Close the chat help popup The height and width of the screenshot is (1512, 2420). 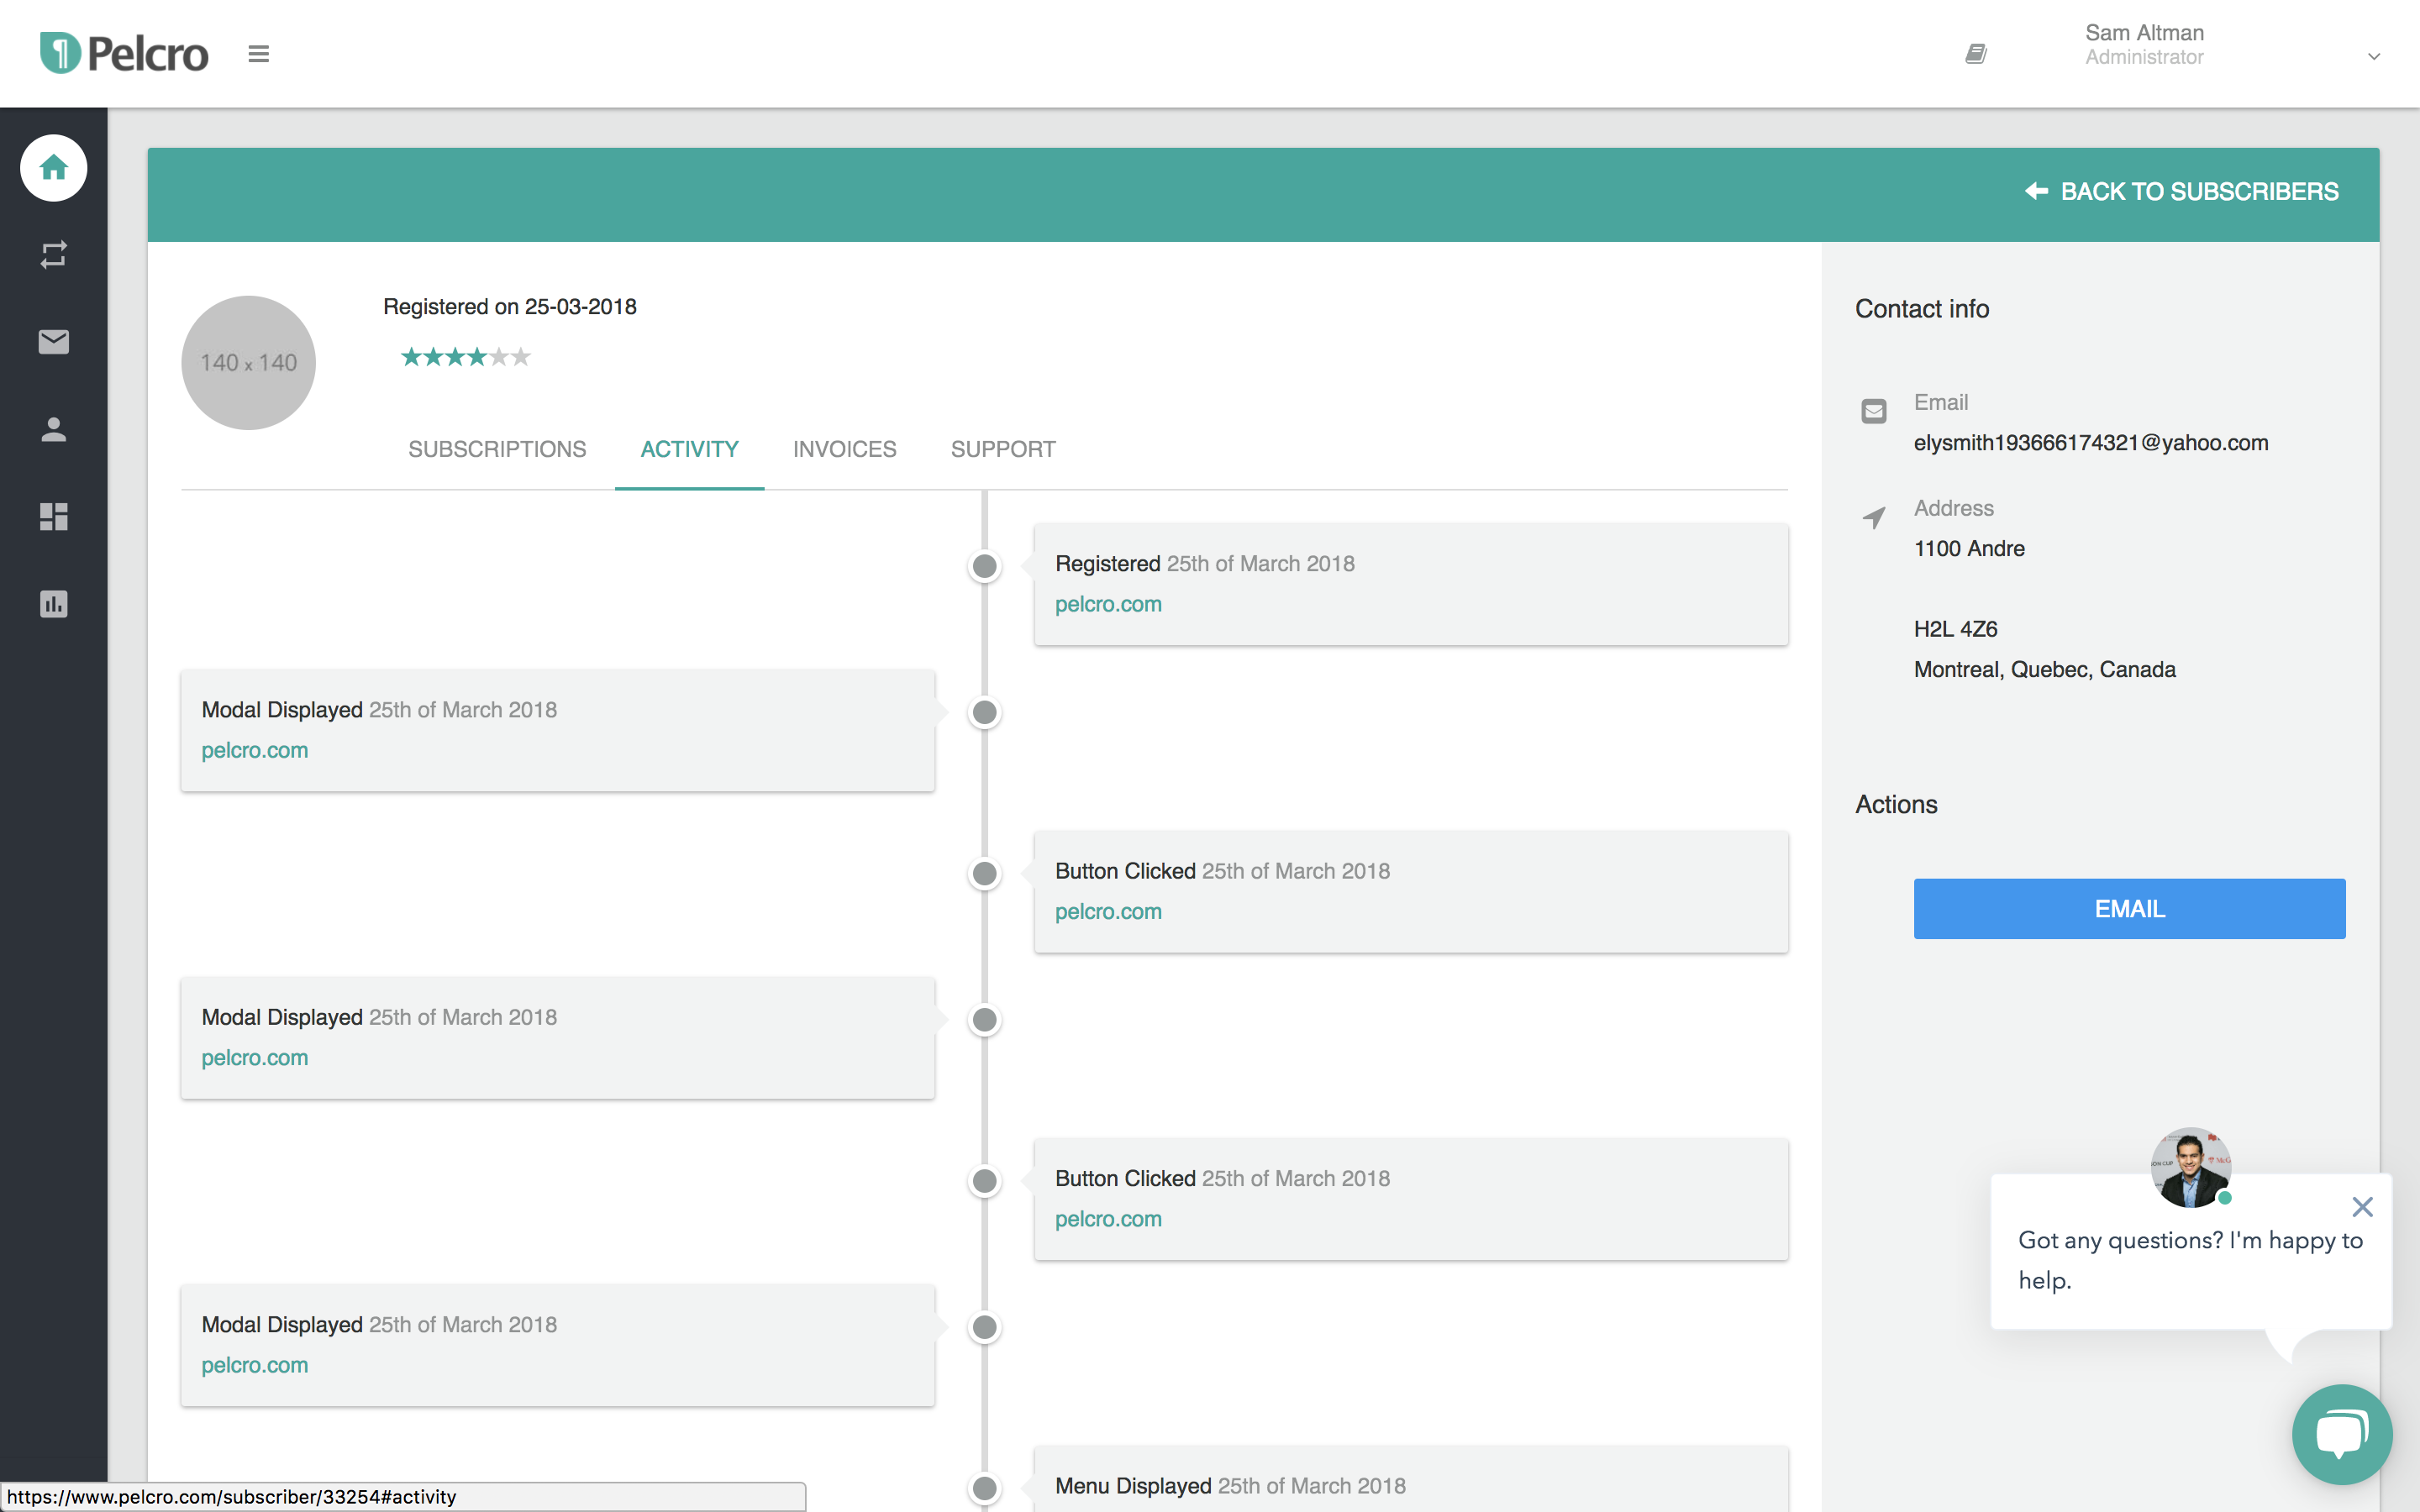click(x=2362, y=1207)
